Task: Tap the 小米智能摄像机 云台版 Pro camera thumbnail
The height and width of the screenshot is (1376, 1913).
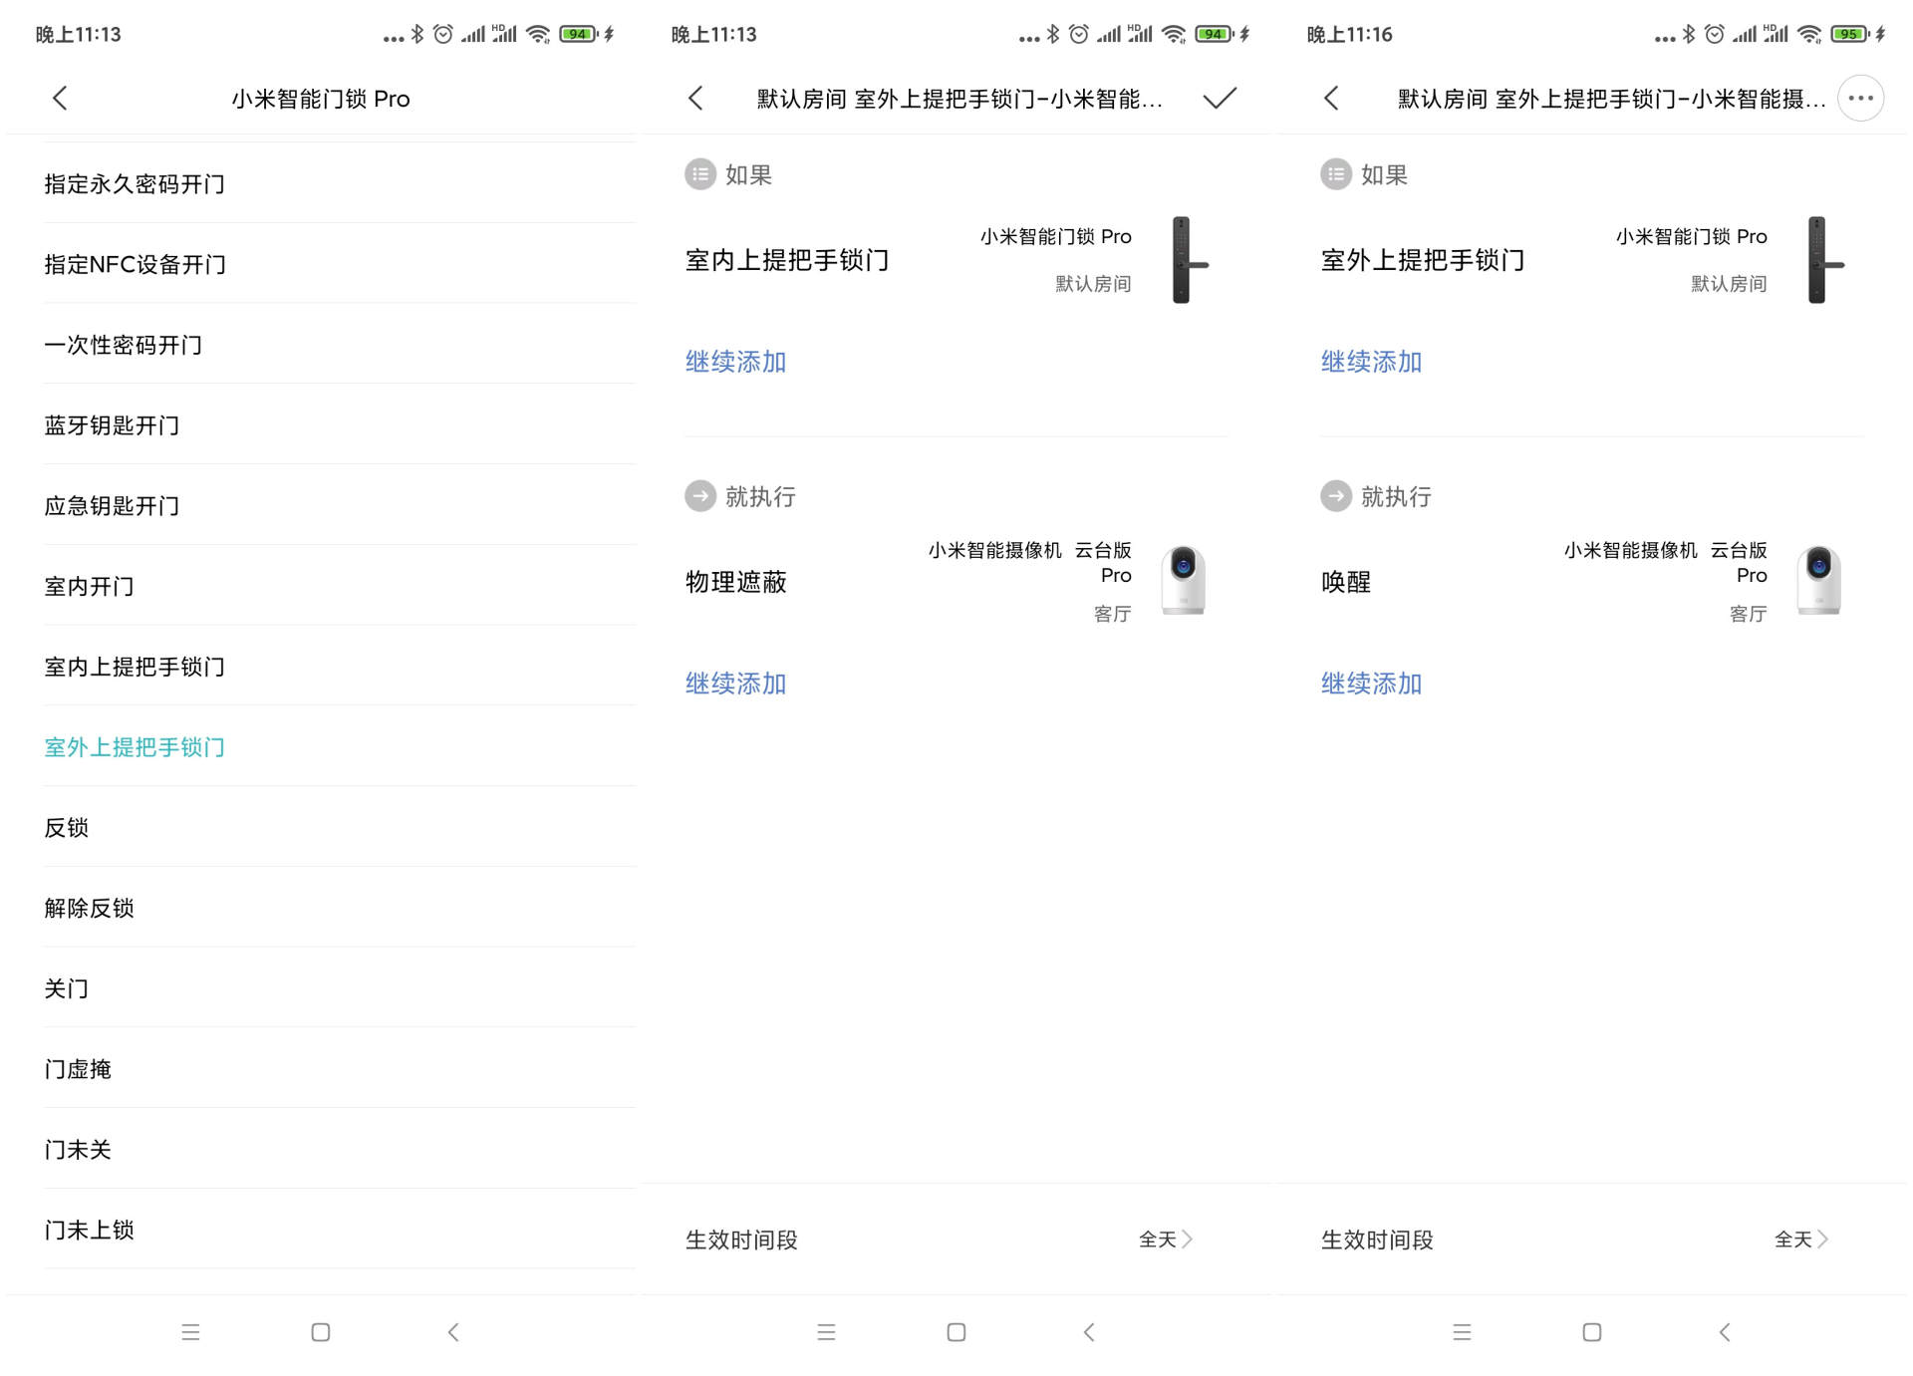Action: 1182,580
